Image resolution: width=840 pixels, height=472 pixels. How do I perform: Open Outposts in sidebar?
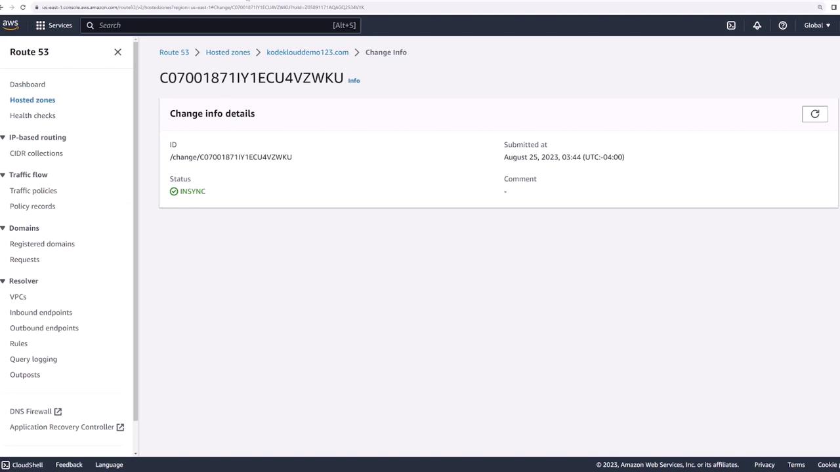(x=25, y=375)
